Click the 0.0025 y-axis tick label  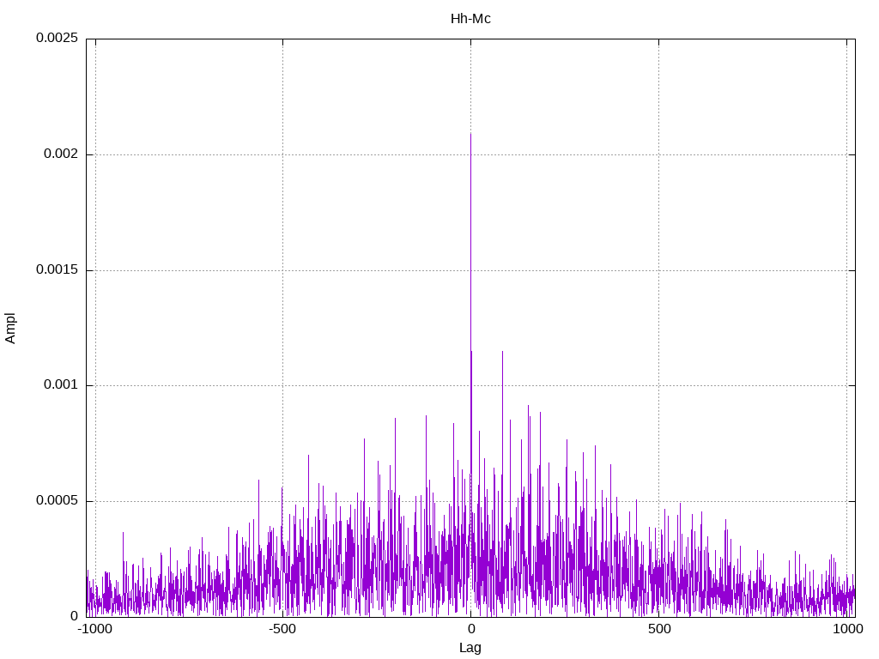coord(57,39)
